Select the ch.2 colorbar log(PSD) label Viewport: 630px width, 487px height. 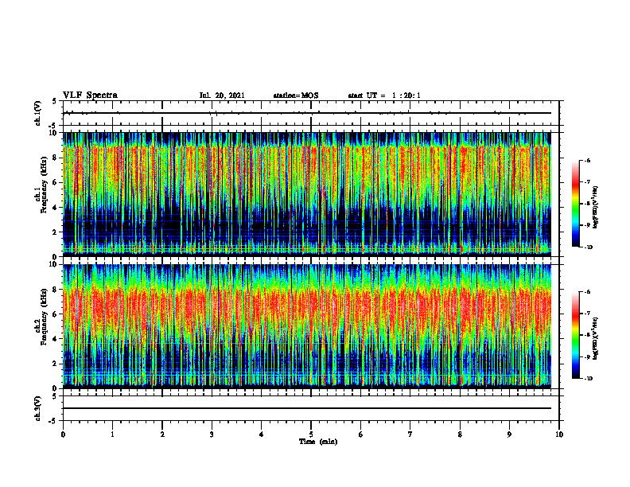pos(596,338)
